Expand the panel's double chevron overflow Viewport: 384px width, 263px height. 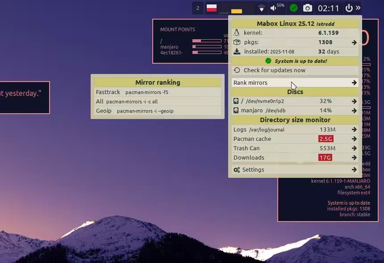(x=358, y=8)
